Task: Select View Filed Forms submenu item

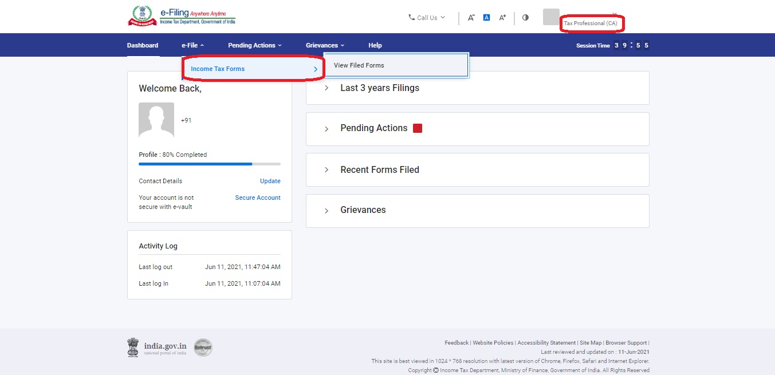Action: pos(359,65)
